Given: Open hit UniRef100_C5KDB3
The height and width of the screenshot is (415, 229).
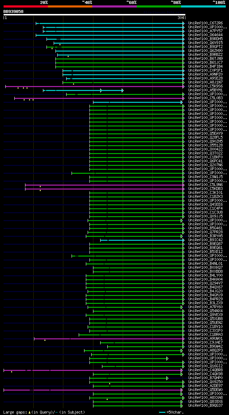Looking at the screenshot, I should 205,189.
